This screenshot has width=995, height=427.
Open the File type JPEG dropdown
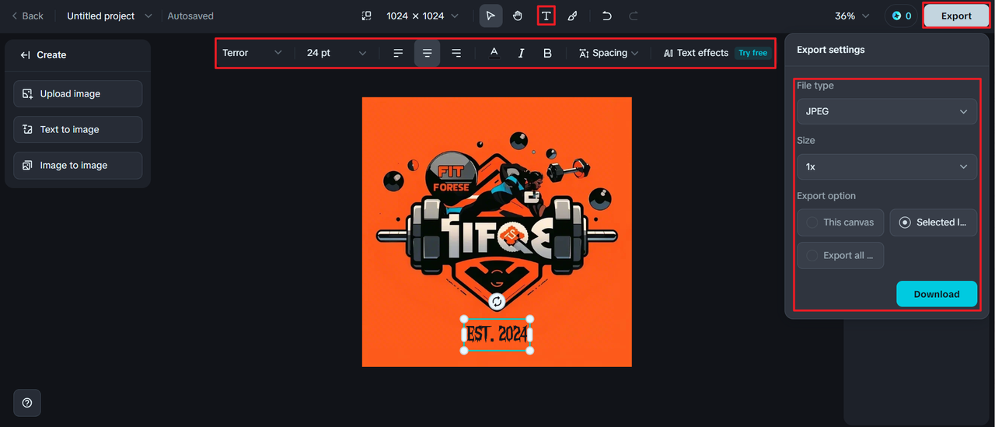tap(887, 111)
